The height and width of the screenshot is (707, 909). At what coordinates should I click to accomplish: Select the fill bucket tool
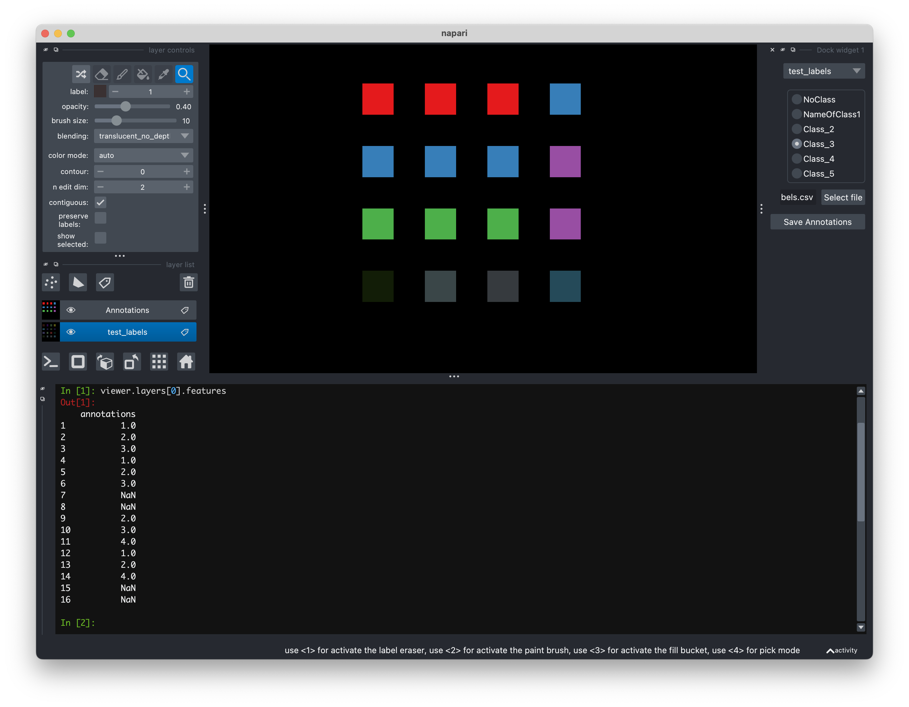pyautogui.click(x=143, y=74)
